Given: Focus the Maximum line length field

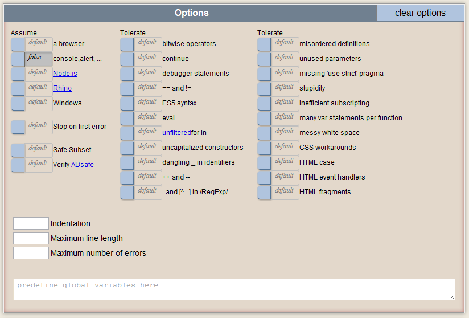Looking at the screenshot, I should click(x=31, y=238).
